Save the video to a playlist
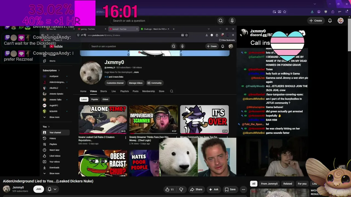The width and height of the screenshot is (351, 197). [230, 189]
